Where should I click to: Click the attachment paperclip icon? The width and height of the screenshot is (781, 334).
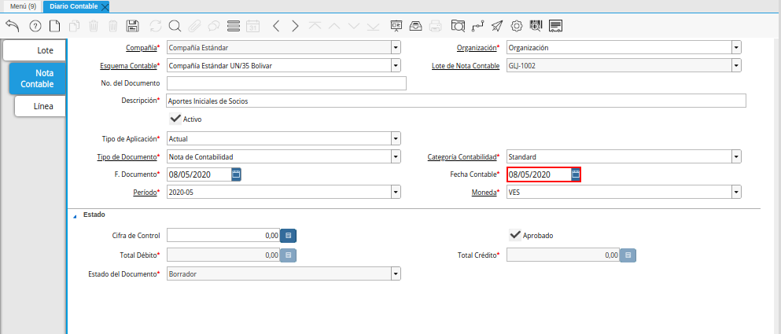point(194,26)
